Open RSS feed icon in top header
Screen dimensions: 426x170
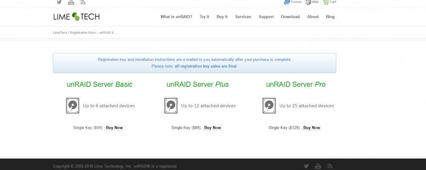(x=83, y=2)
